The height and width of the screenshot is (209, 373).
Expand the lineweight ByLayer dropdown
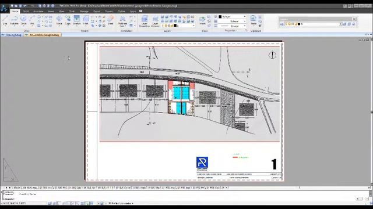click(x=245, y=26)
